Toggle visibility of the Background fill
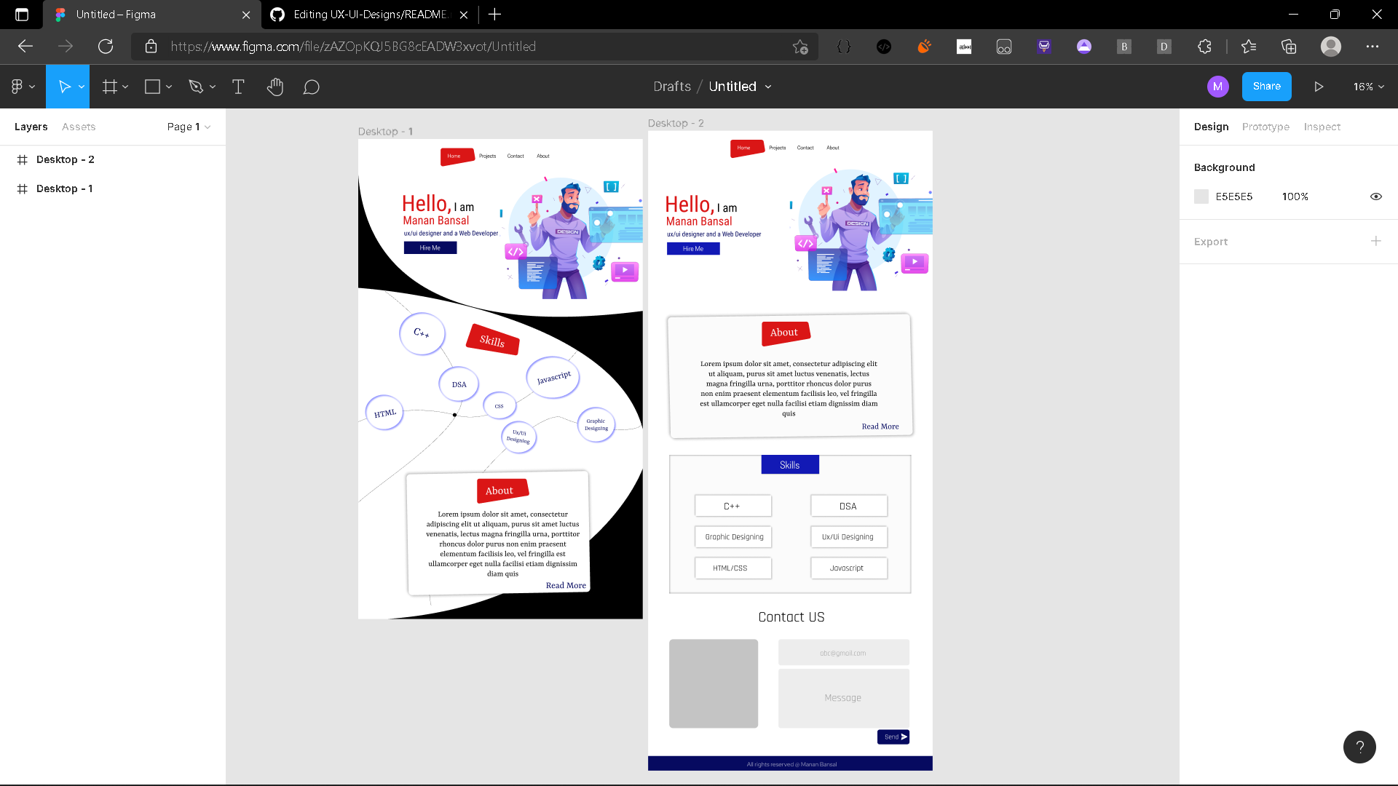This screenshot has width=1398, height=786. click(x=1376, y=196)
